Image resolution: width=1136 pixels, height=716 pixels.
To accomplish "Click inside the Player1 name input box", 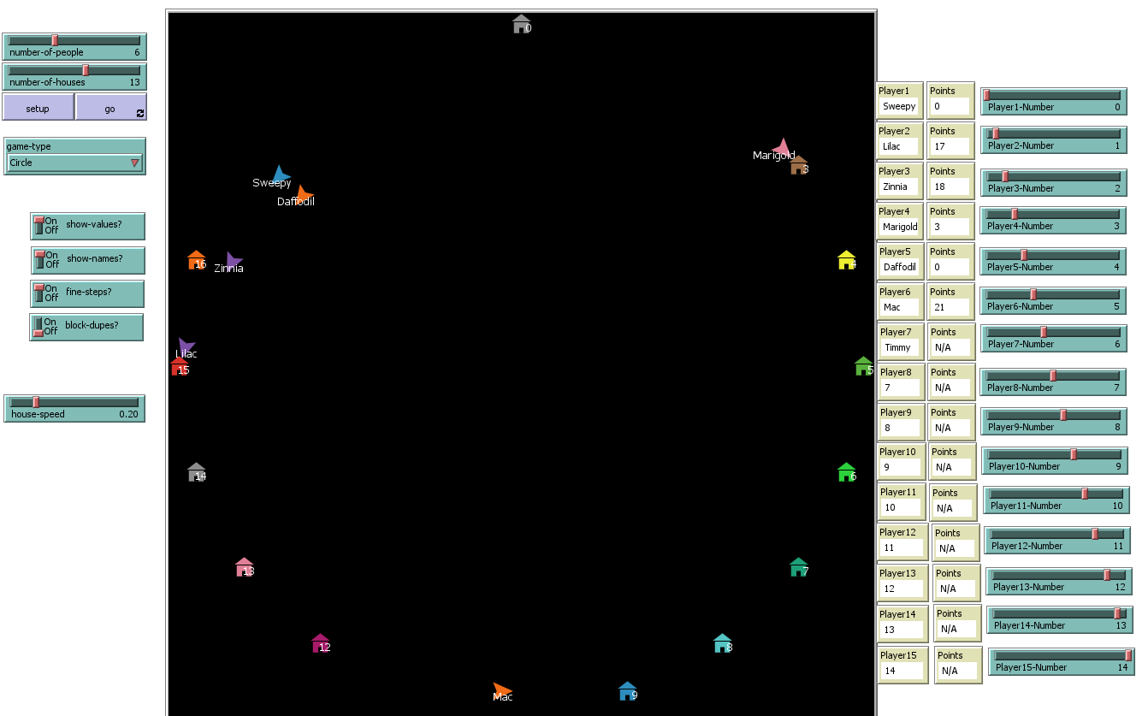I will [x=899, y=106].
